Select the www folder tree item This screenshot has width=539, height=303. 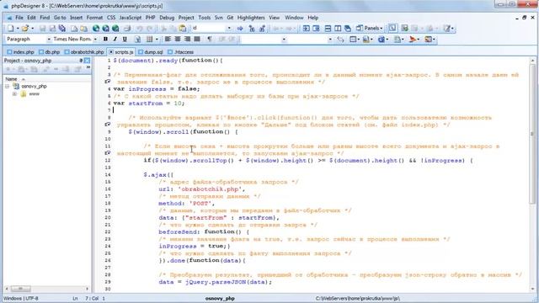click(x=34, y=93)
